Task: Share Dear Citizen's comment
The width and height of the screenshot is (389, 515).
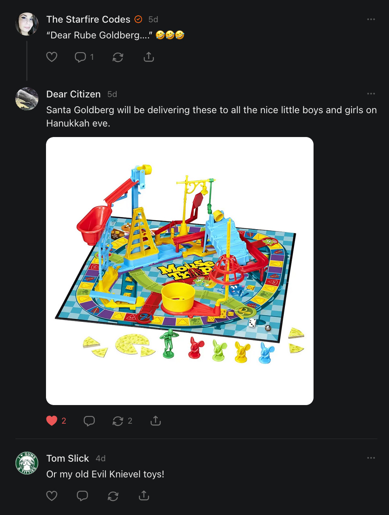Action: tap(155, 421)
